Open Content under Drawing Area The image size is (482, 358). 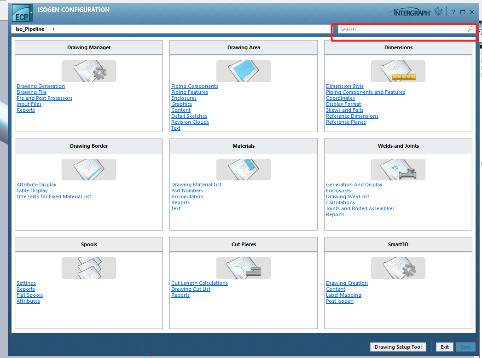click(181, 110)
